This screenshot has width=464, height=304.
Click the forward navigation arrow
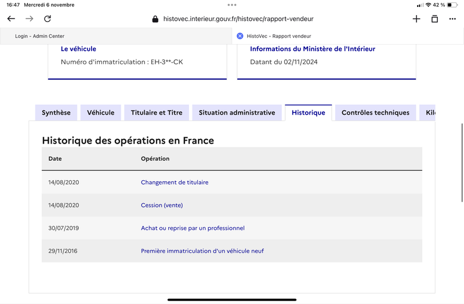30,19
